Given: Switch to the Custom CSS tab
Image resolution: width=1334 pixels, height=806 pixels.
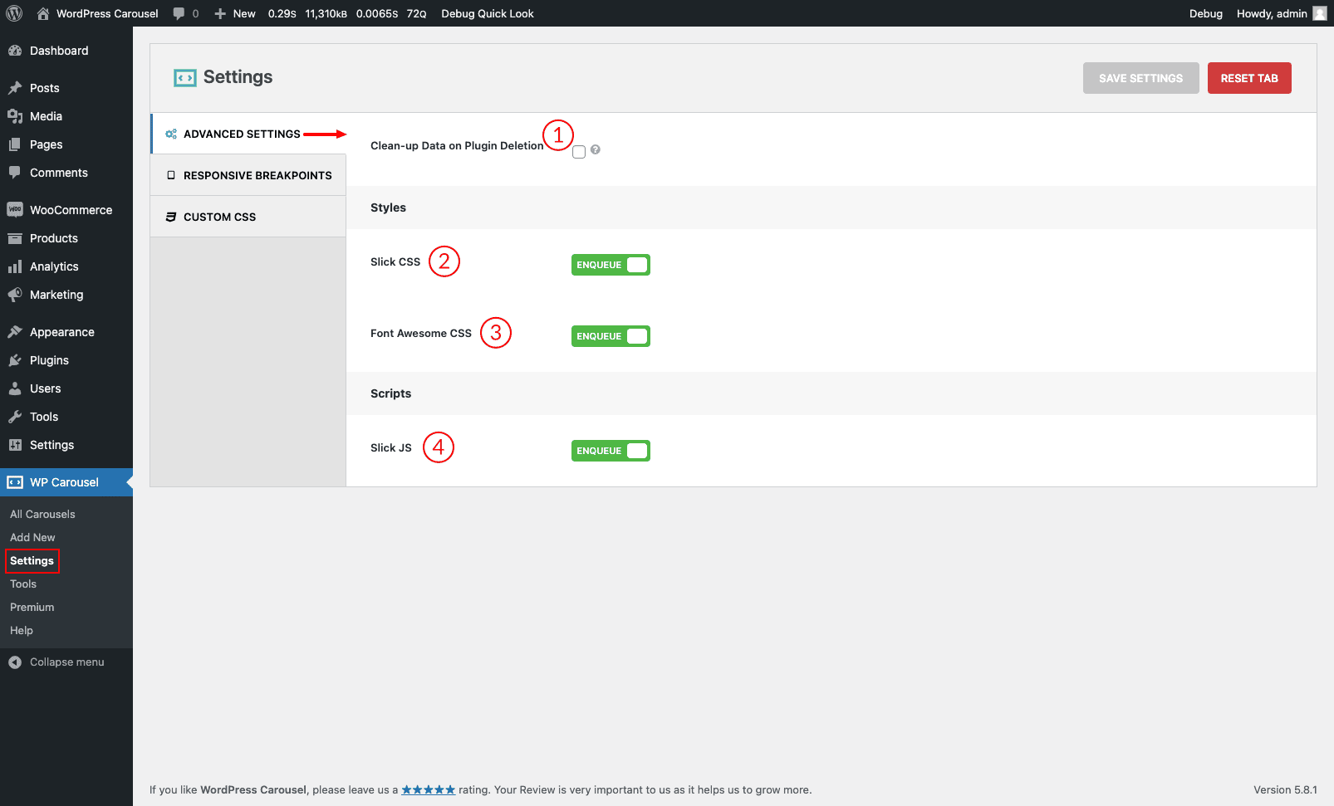Looking at the screenshot, I should [x=219, y=217].
